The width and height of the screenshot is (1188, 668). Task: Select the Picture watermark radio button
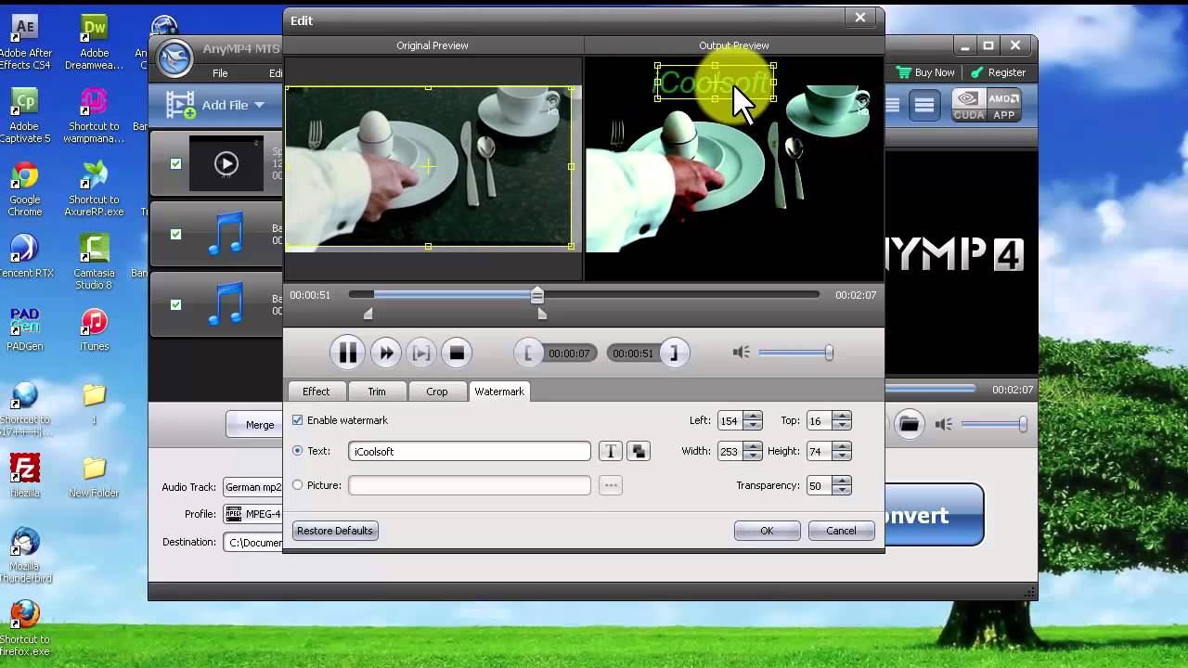pyautogui.click(x=298, y=485)
